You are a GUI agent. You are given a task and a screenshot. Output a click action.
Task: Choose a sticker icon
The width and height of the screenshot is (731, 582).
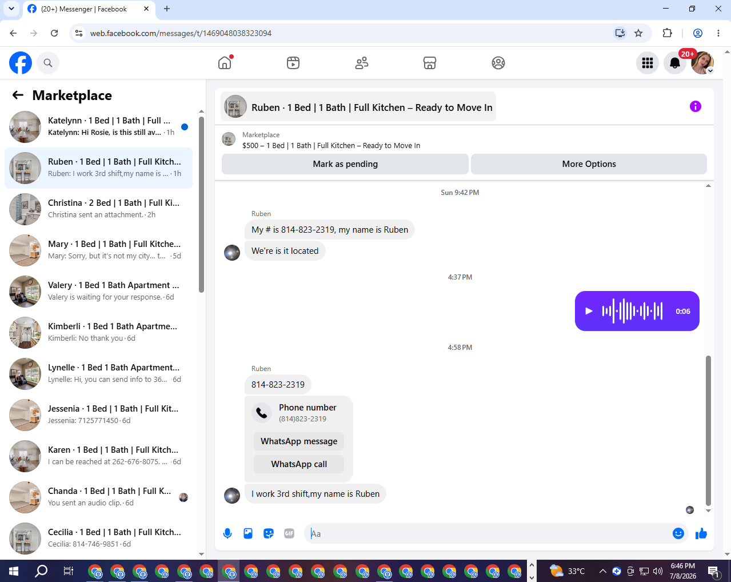pyautogui.click(x=269, y=533)
